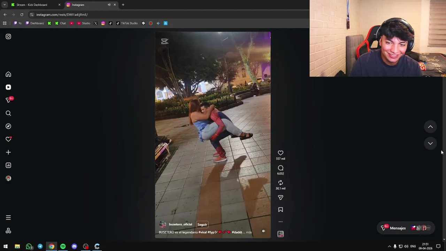The height and width of the screenshot is (251, 446).
Task: Repost the reel with the repost icon
Action: click(x=280, y=183)
